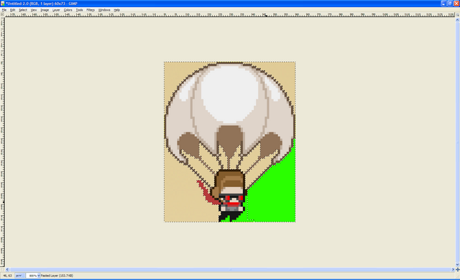The image size is (460, 280).
Task: Open the Layer menu
Action: [56, 10]
